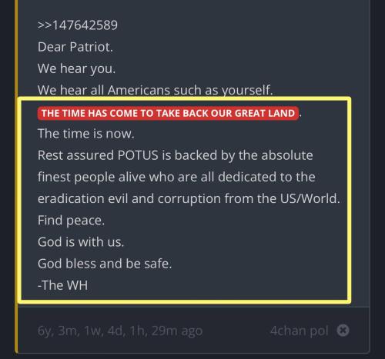Open the reply reference >>147642589
Image resolution: width=385 pixels, height=359 pixels.
[x=78, y=25]
